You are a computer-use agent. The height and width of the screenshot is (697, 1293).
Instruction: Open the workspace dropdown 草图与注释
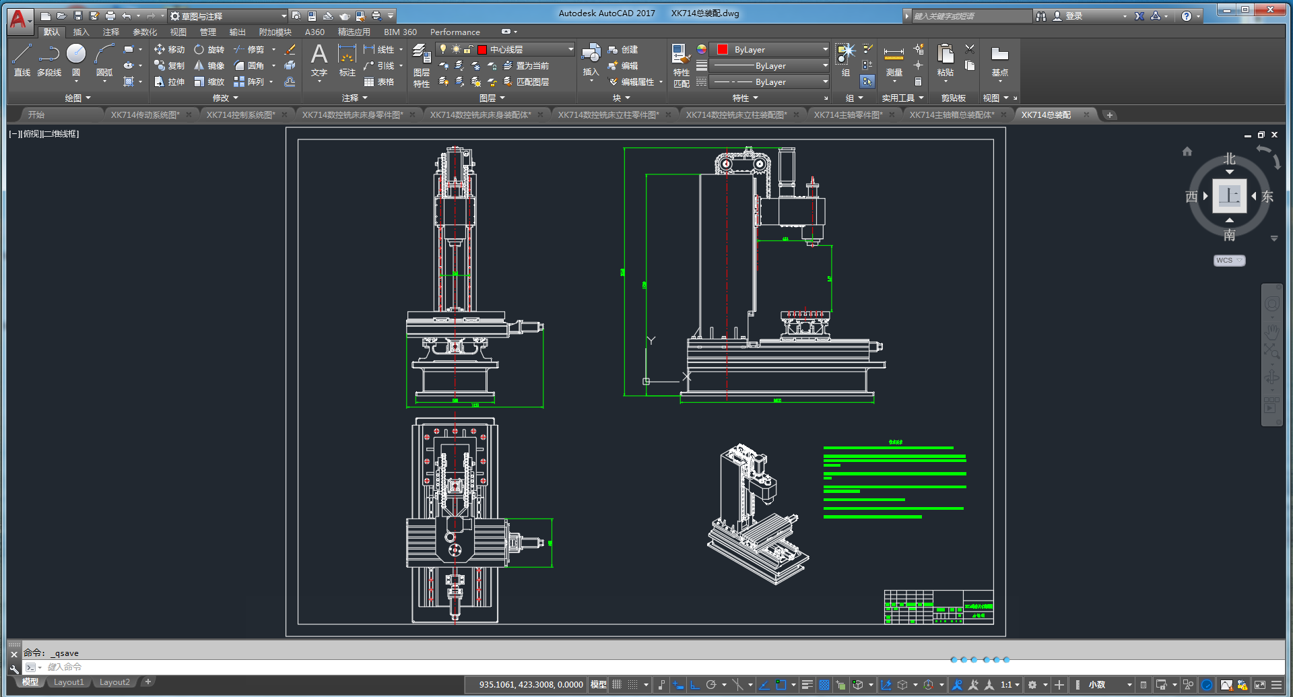[228, 15]
